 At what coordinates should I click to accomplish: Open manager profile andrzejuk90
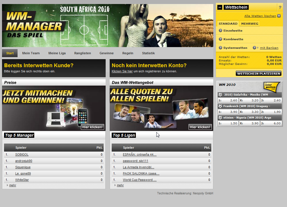tap(24, 161)
